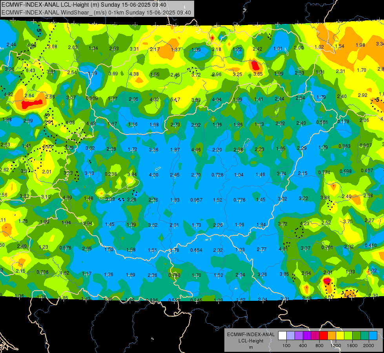Click the LCL-Height (m) header line
384x353 pixels.
tap(84, 5)
